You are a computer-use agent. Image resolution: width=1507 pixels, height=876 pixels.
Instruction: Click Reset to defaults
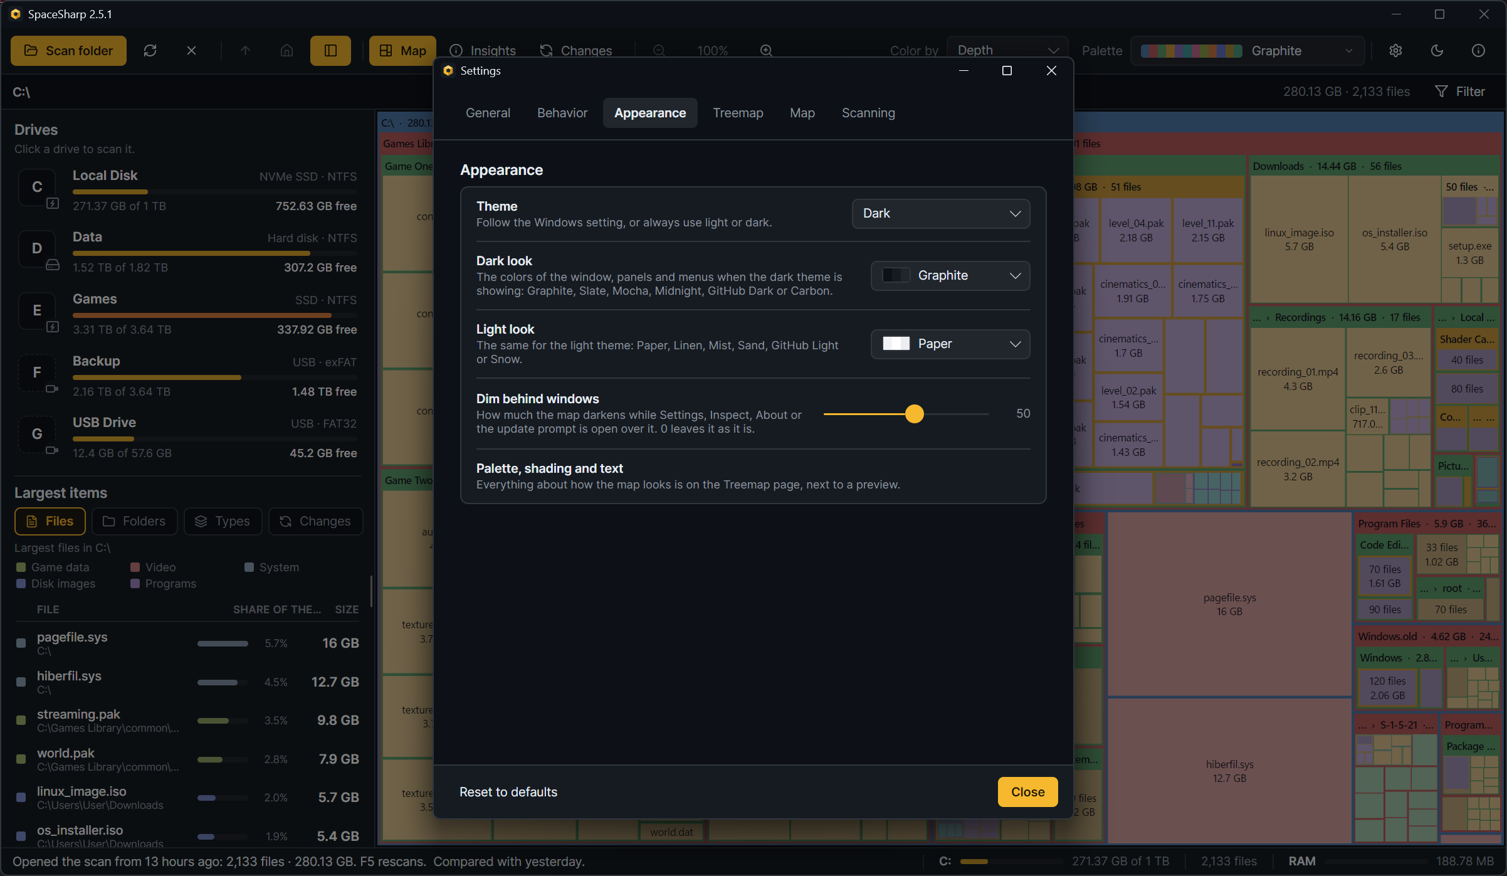[508, 792]
